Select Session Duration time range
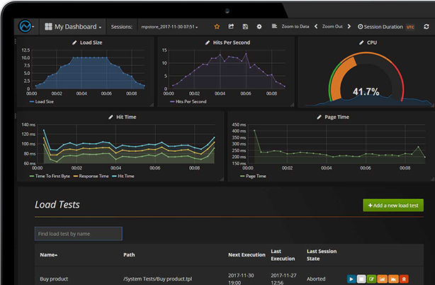 point(380,27)
